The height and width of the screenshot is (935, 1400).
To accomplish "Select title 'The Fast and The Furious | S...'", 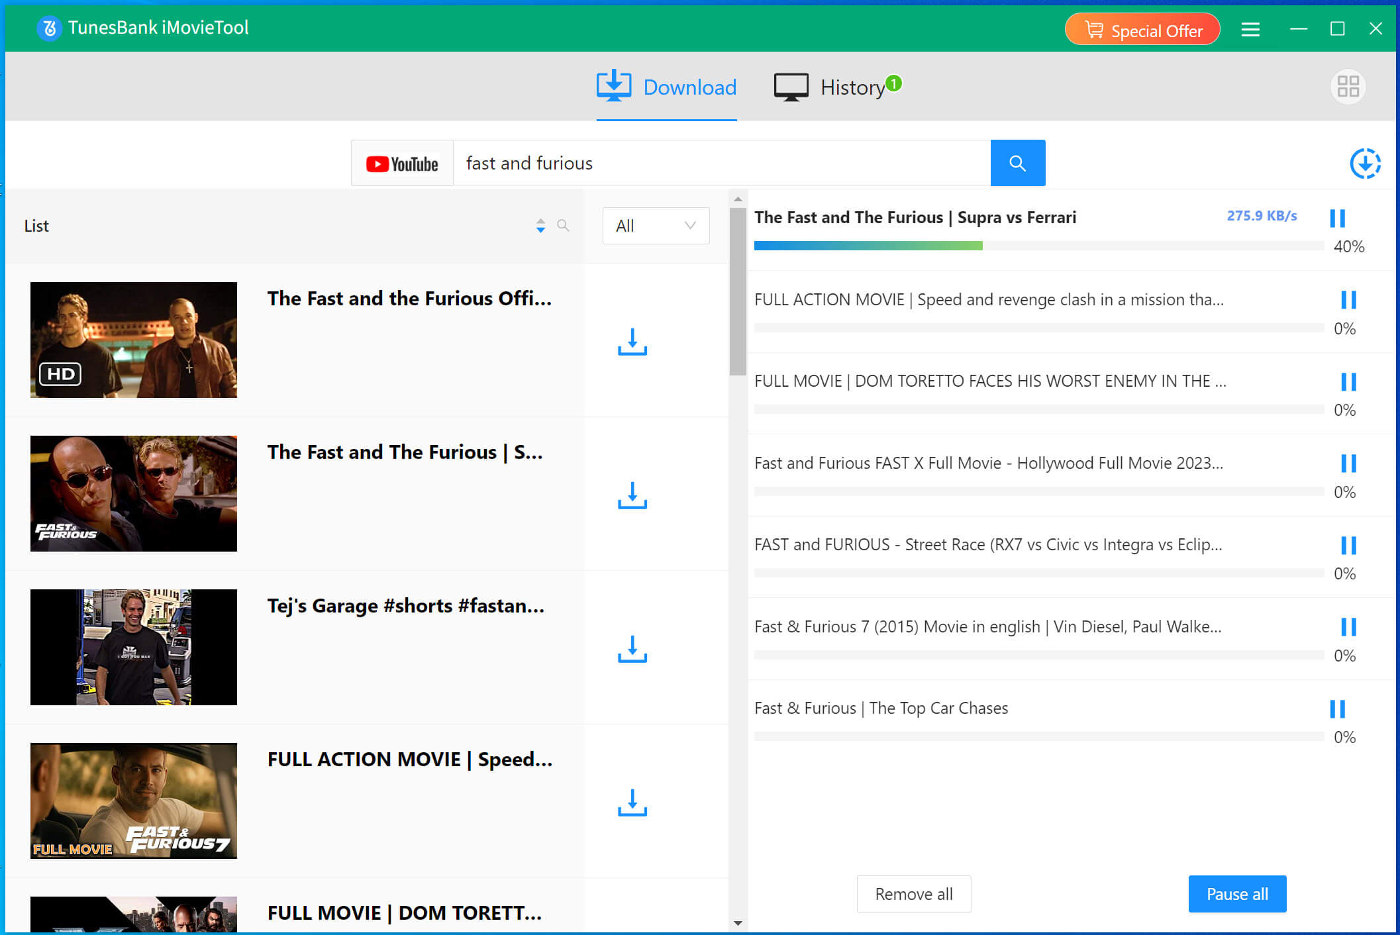I will tap(405, 452).
